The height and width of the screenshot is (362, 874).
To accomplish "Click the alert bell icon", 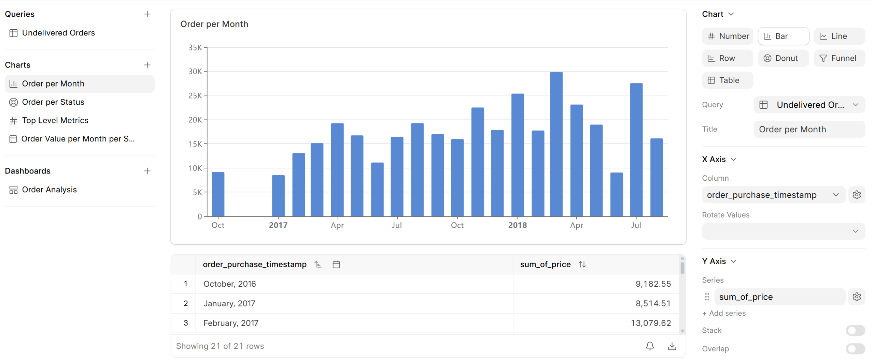I will [650, 346].
